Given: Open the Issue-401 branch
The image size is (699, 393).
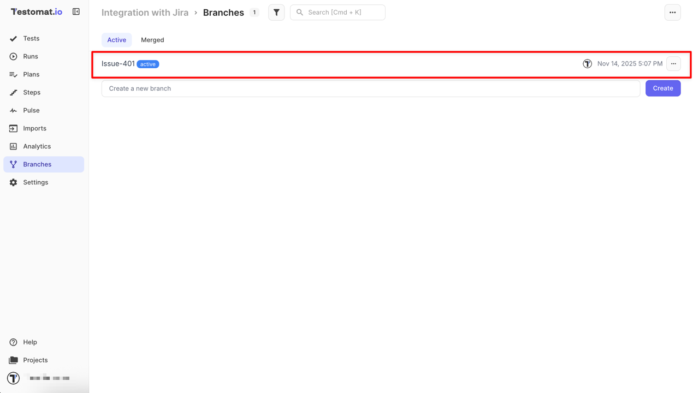Looking at the screenshot, I should click(x=118, y=64).
